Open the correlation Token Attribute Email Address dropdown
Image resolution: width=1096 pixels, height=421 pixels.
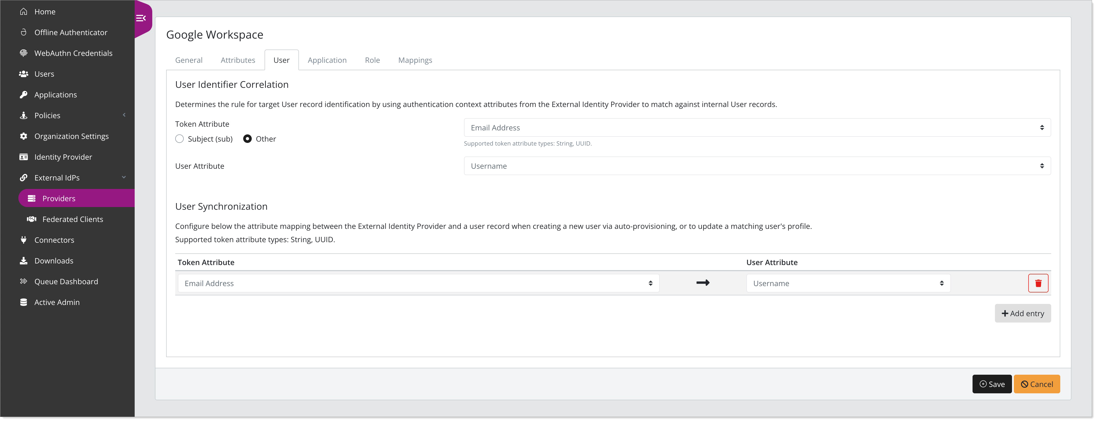pyautogui.click(x=757, y=128)
